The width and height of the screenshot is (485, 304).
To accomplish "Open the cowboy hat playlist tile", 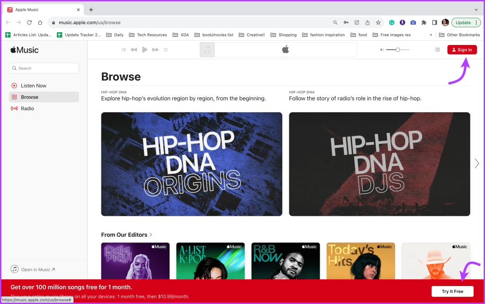I will (x=436, y=261).
